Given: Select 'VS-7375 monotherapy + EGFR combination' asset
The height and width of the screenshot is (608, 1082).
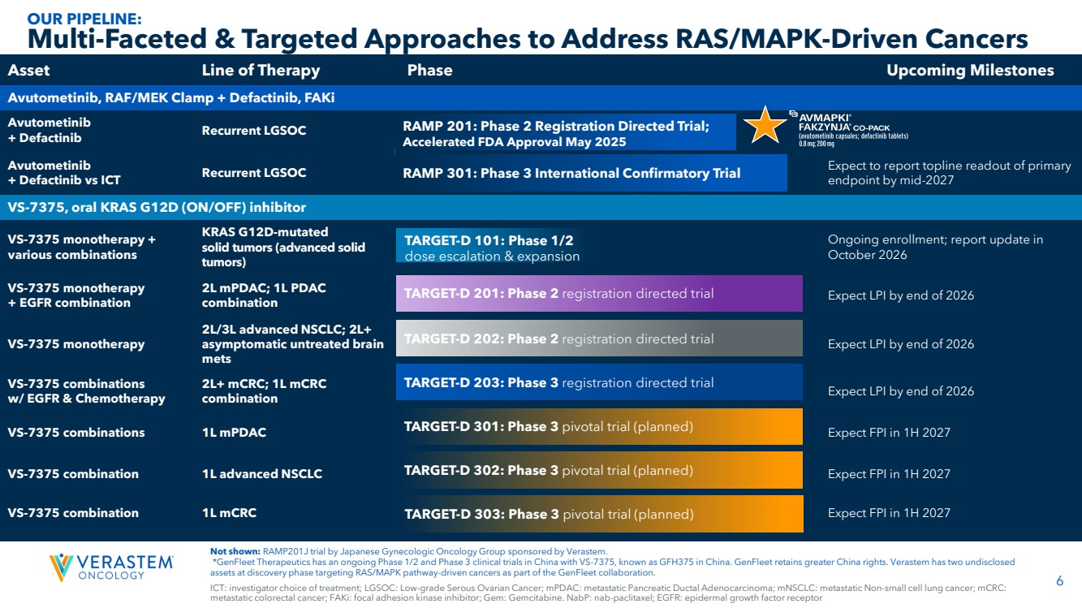Looking at the screenshot, I should [76, 295].
